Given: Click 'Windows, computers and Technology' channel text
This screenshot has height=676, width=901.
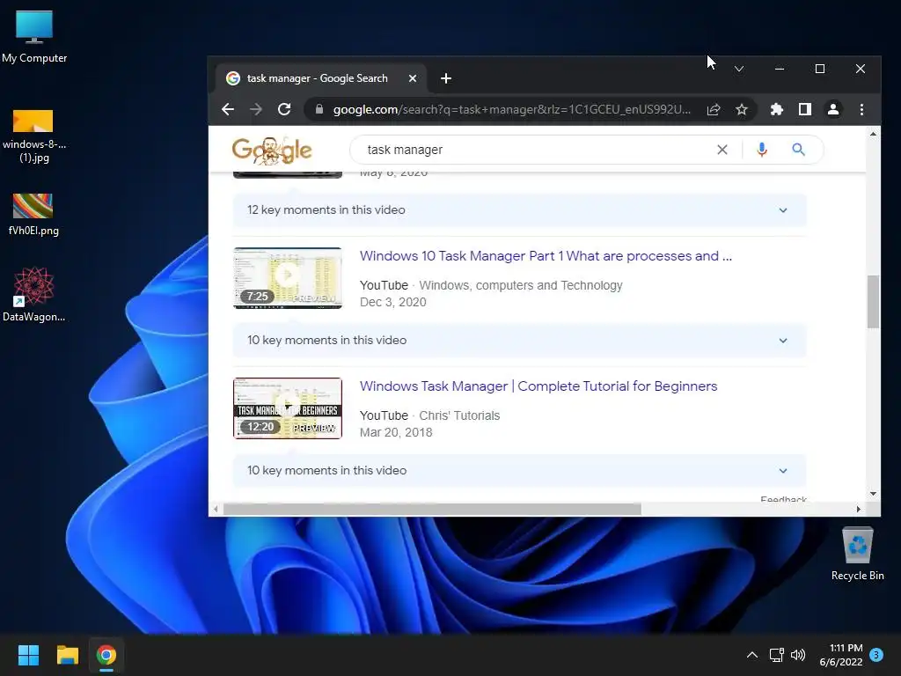Looking at the screenshot, I should click(x=521, y=285).
